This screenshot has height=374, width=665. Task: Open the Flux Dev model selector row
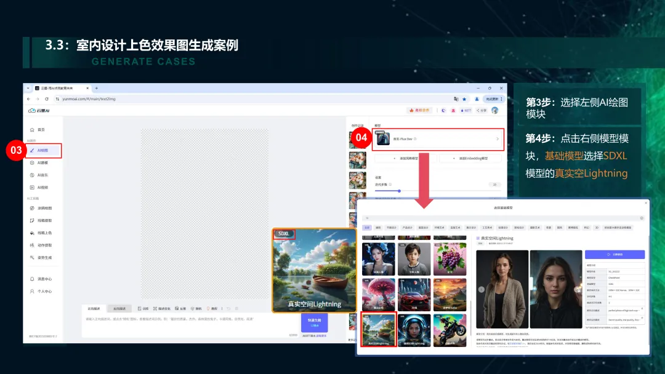click(x=438, y=139)
